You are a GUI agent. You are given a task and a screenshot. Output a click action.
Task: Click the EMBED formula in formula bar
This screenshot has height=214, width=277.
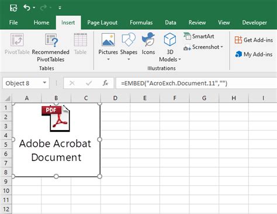[174, 83]
